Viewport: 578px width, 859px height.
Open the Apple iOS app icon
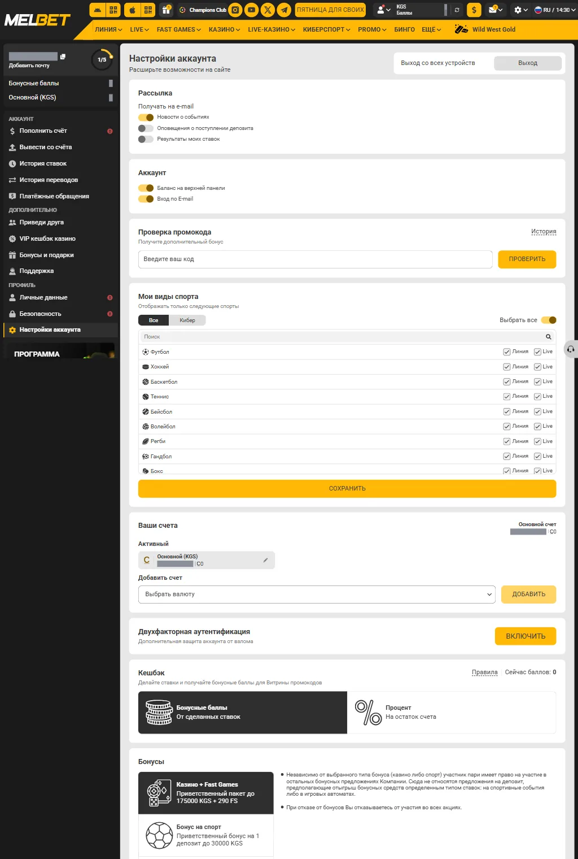click(x=132, y=10)
